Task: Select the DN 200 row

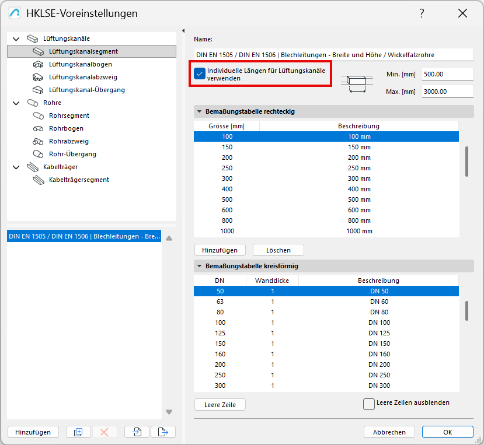Action: tap(326, 365)
